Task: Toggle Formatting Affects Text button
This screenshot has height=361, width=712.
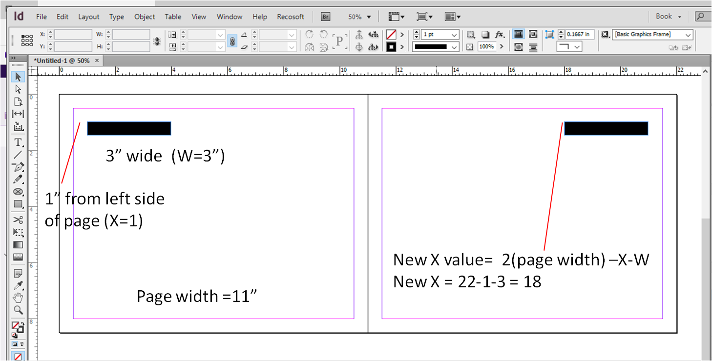Action: tap(21, 344)
